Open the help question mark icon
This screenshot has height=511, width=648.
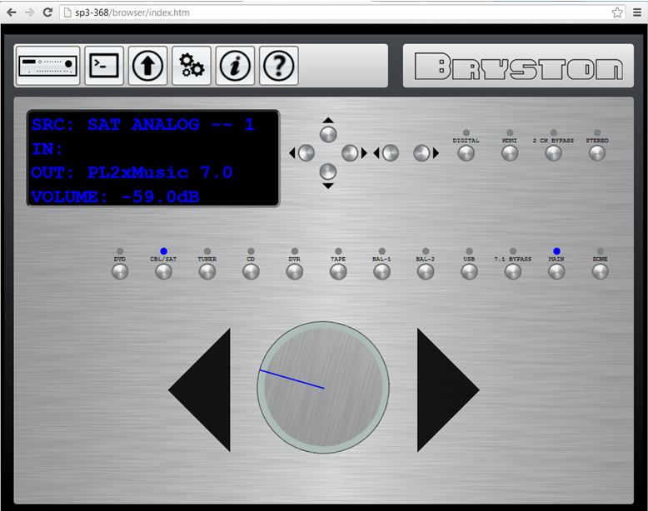click(x=278, y=66)
